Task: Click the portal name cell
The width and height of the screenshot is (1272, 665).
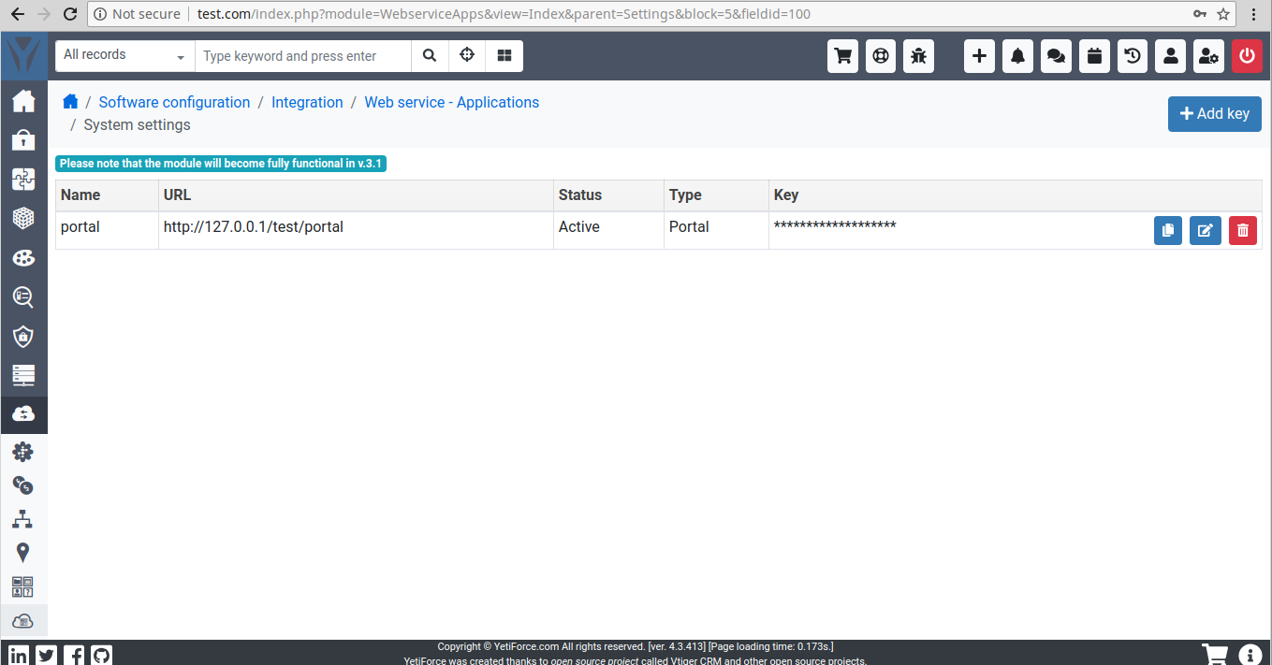Action: pos(107,230)
